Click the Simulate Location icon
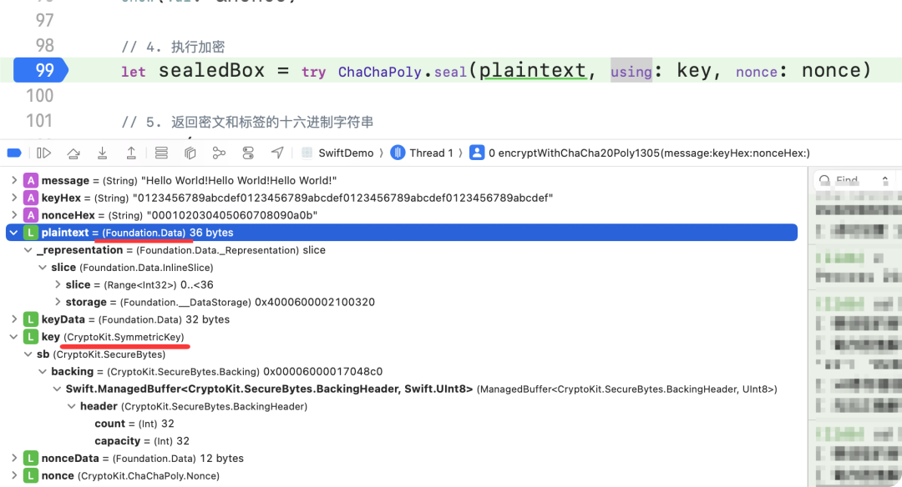Image resolution: width=902 pixels, height=487 pixels. [276, 153]
